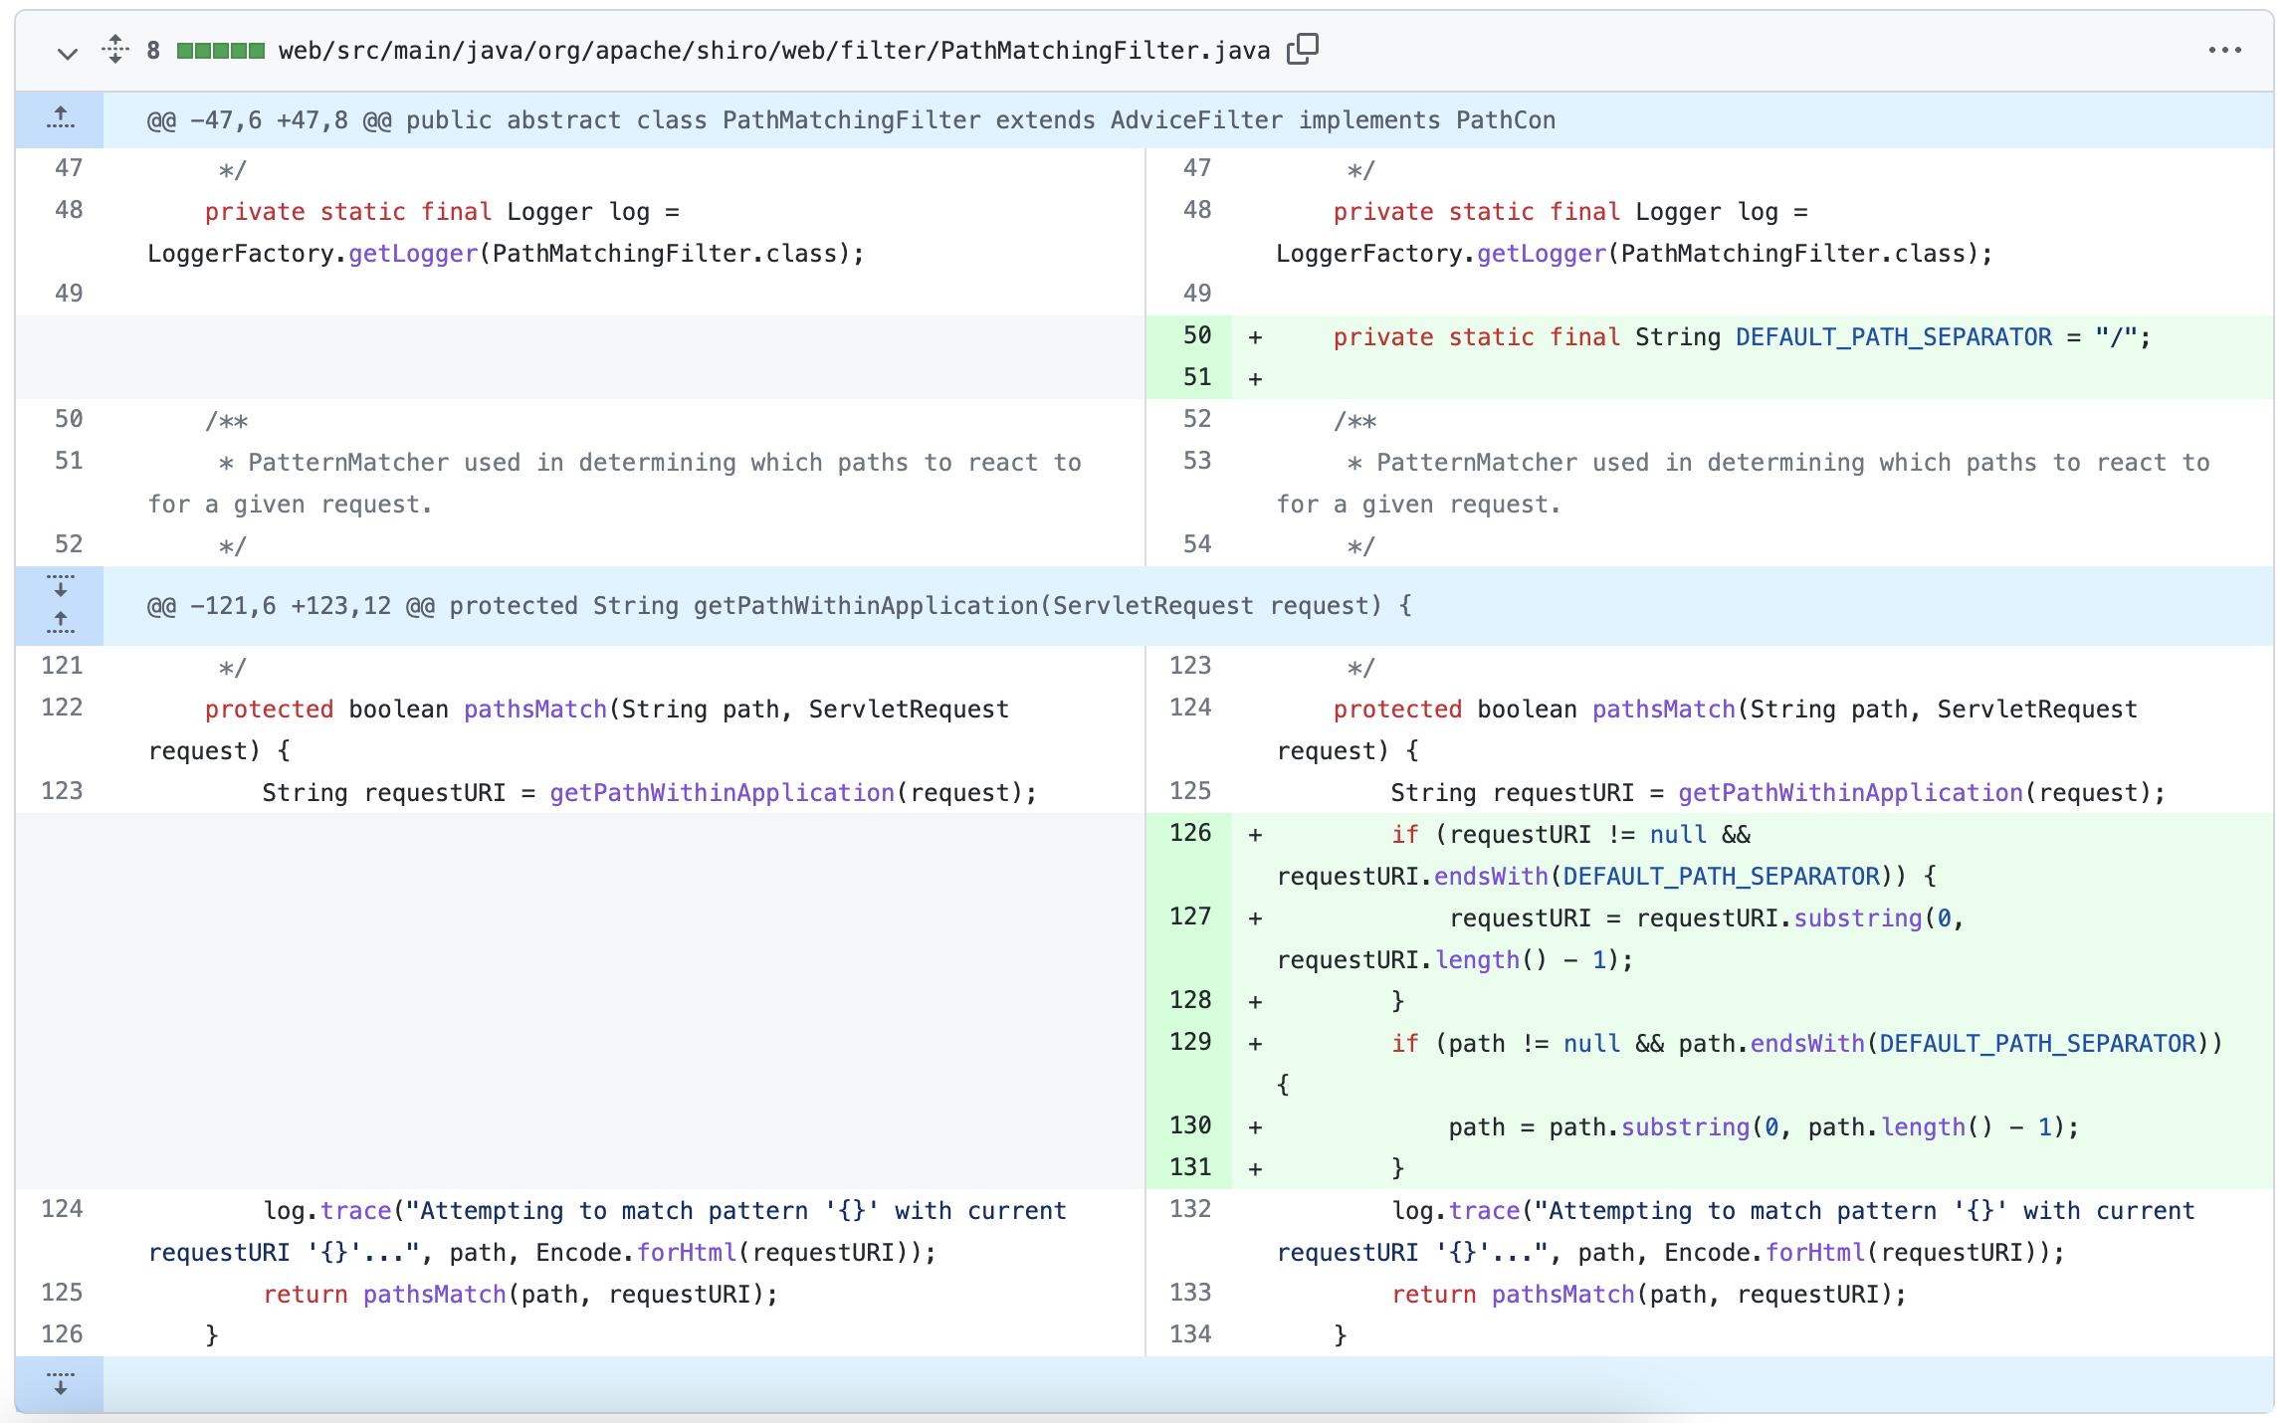Open the file options ellipsis menu

(2224, 50)
